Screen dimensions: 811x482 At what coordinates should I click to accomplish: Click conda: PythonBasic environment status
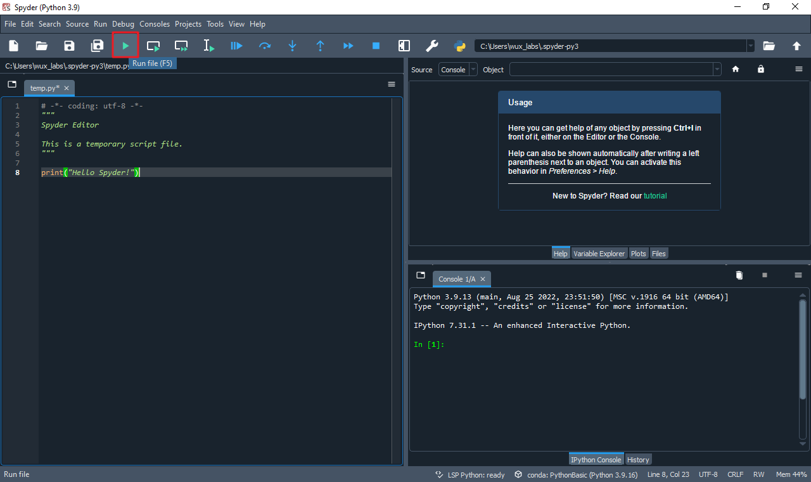(576, 474)
